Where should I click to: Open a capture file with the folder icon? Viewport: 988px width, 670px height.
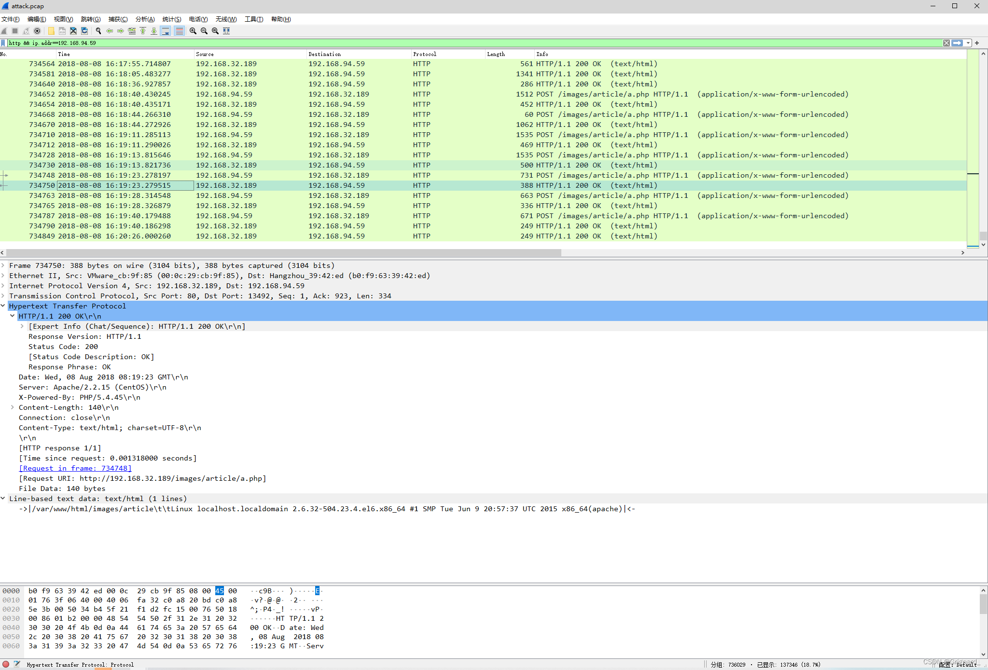coord(51,31)
